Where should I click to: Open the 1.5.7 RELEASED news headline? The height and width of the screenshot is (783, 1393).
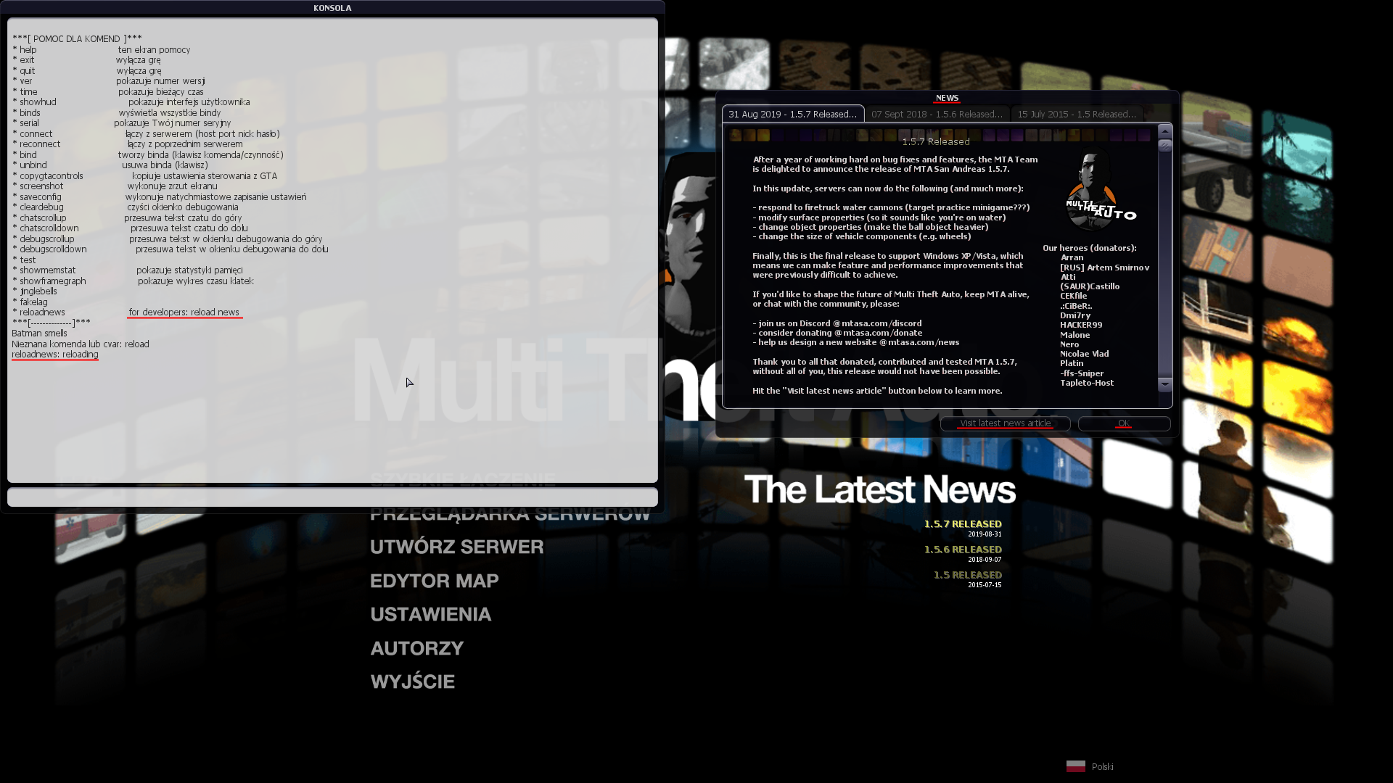click(962, 523)
